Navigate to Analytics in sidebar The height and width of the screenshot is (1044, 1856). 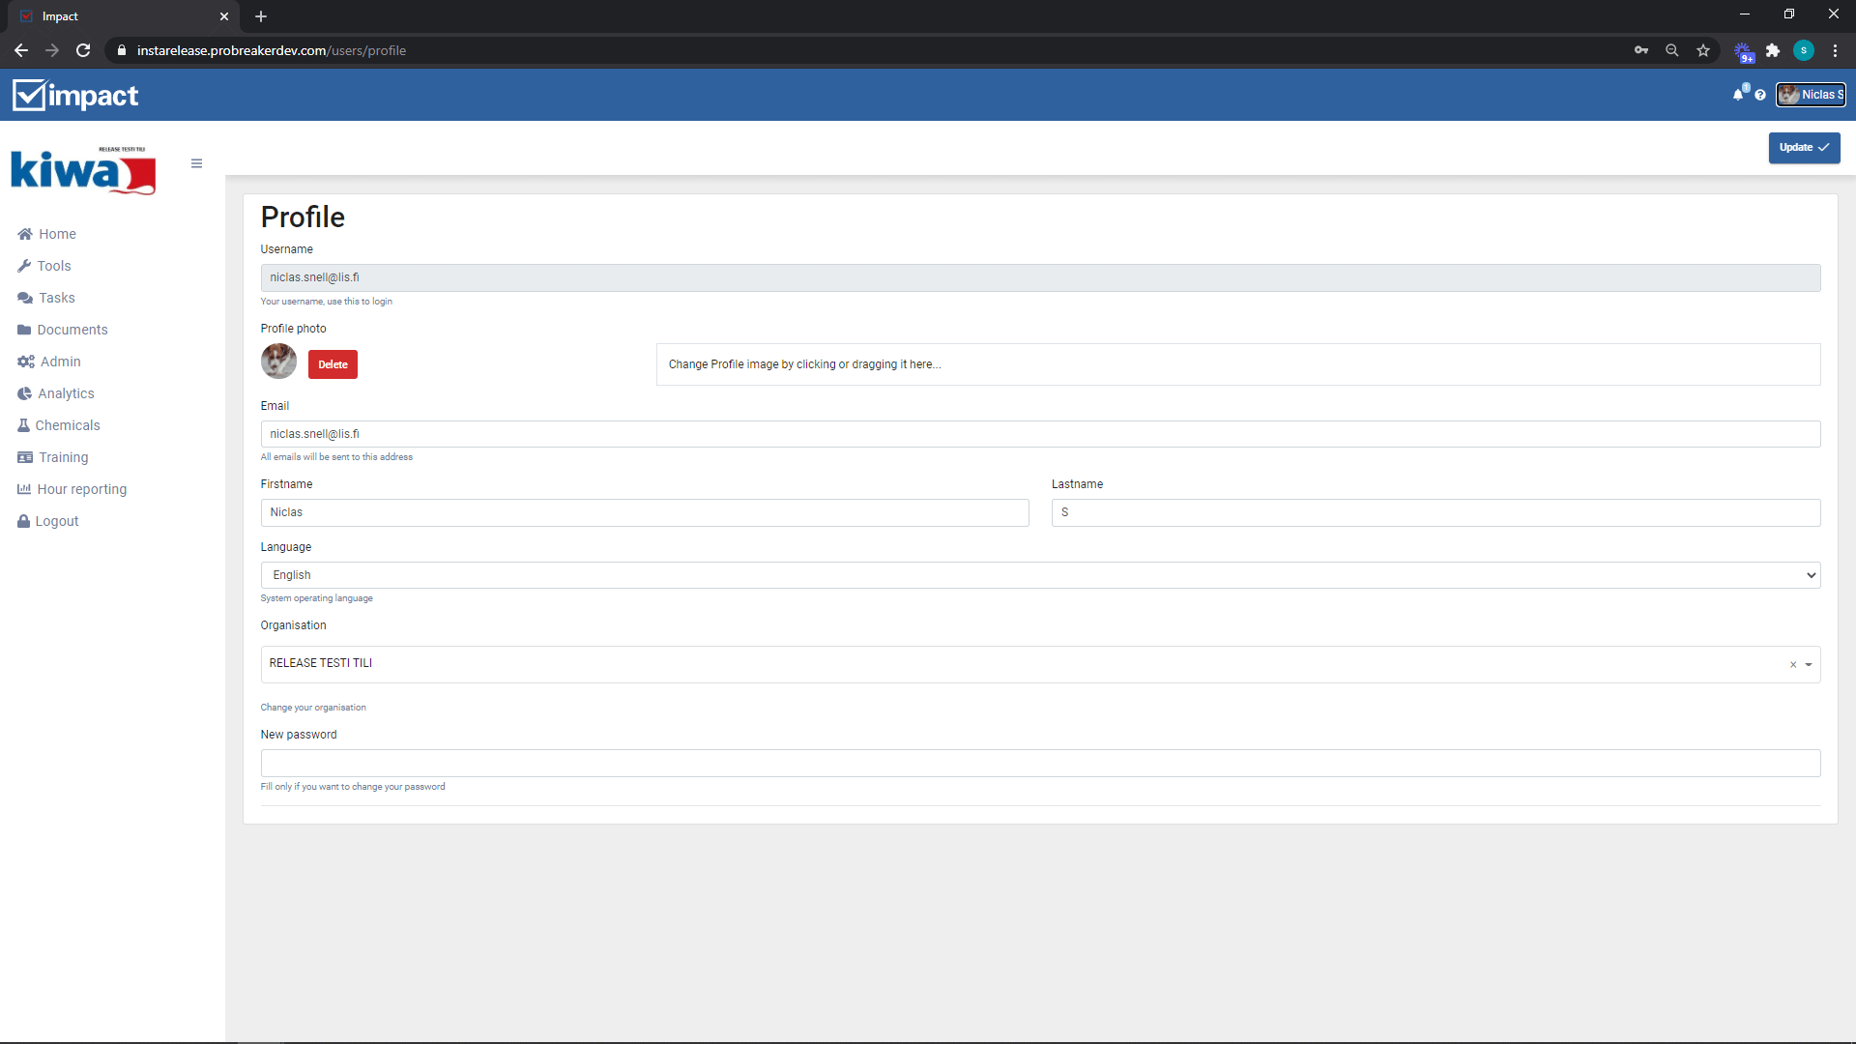pyautogui.click(x=66, y=393)
